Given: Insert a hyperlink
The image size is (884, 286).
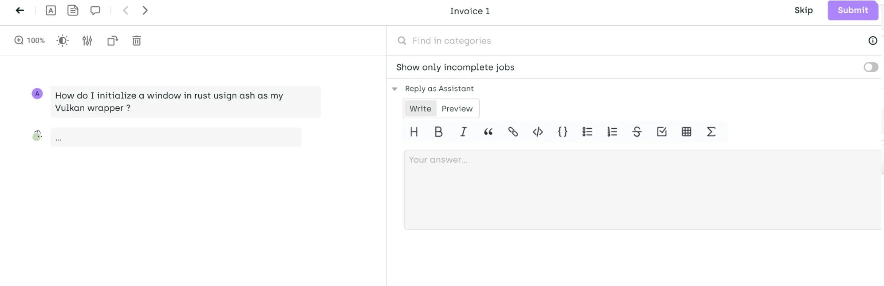Looking at the screenshot, I should [x=513, y=132].
